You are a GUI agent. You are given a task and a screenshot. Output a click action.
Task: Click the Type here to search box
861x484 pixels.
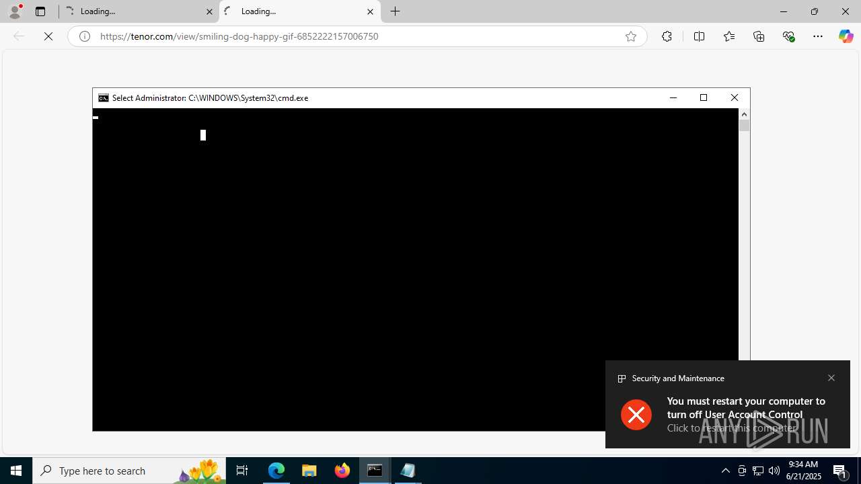click(x=129, y=471)
